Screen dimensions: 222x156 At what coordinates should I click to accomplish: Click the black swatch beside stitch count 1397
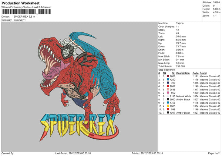pyautogui.click(x=168, y=113)
